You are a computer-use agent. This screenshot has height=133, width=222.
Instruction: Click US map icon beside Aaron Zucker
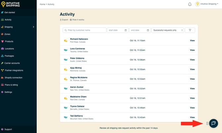point(66,88)
